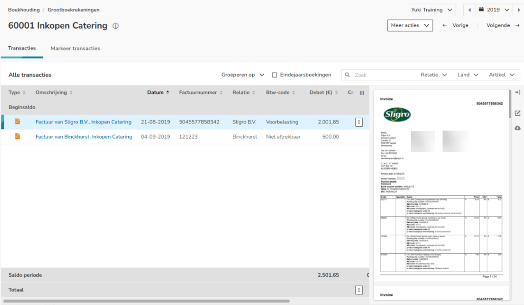This screenshot has width=524, height=305.
Task: Open the Groeperen op dropdown
Action: point(243,75)
